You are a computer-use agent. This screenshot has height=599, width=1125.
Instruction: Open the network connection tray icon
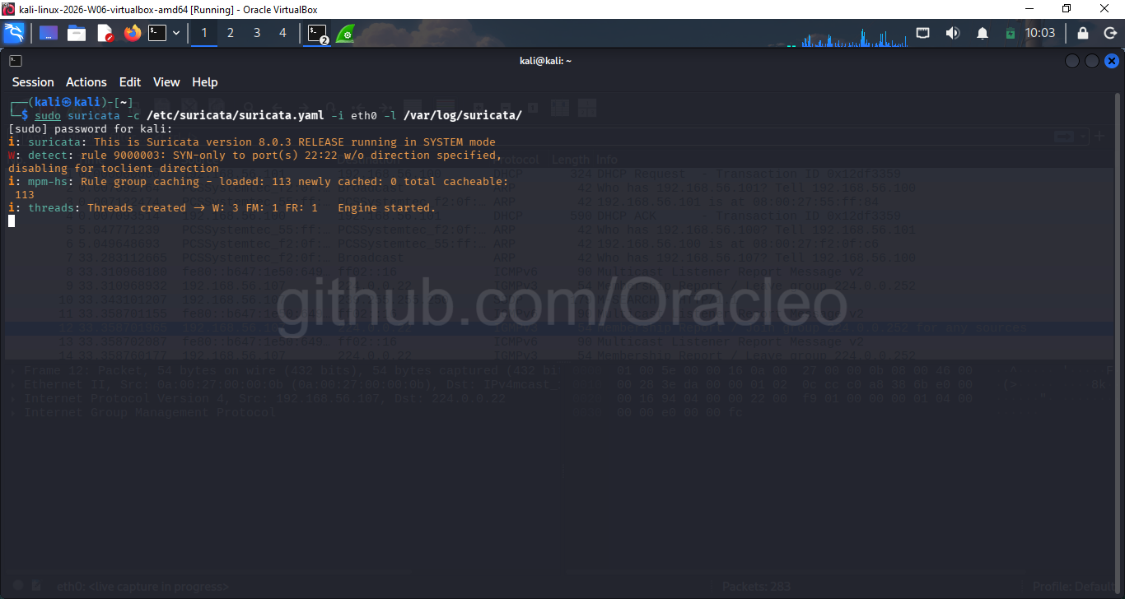[923, 33]
